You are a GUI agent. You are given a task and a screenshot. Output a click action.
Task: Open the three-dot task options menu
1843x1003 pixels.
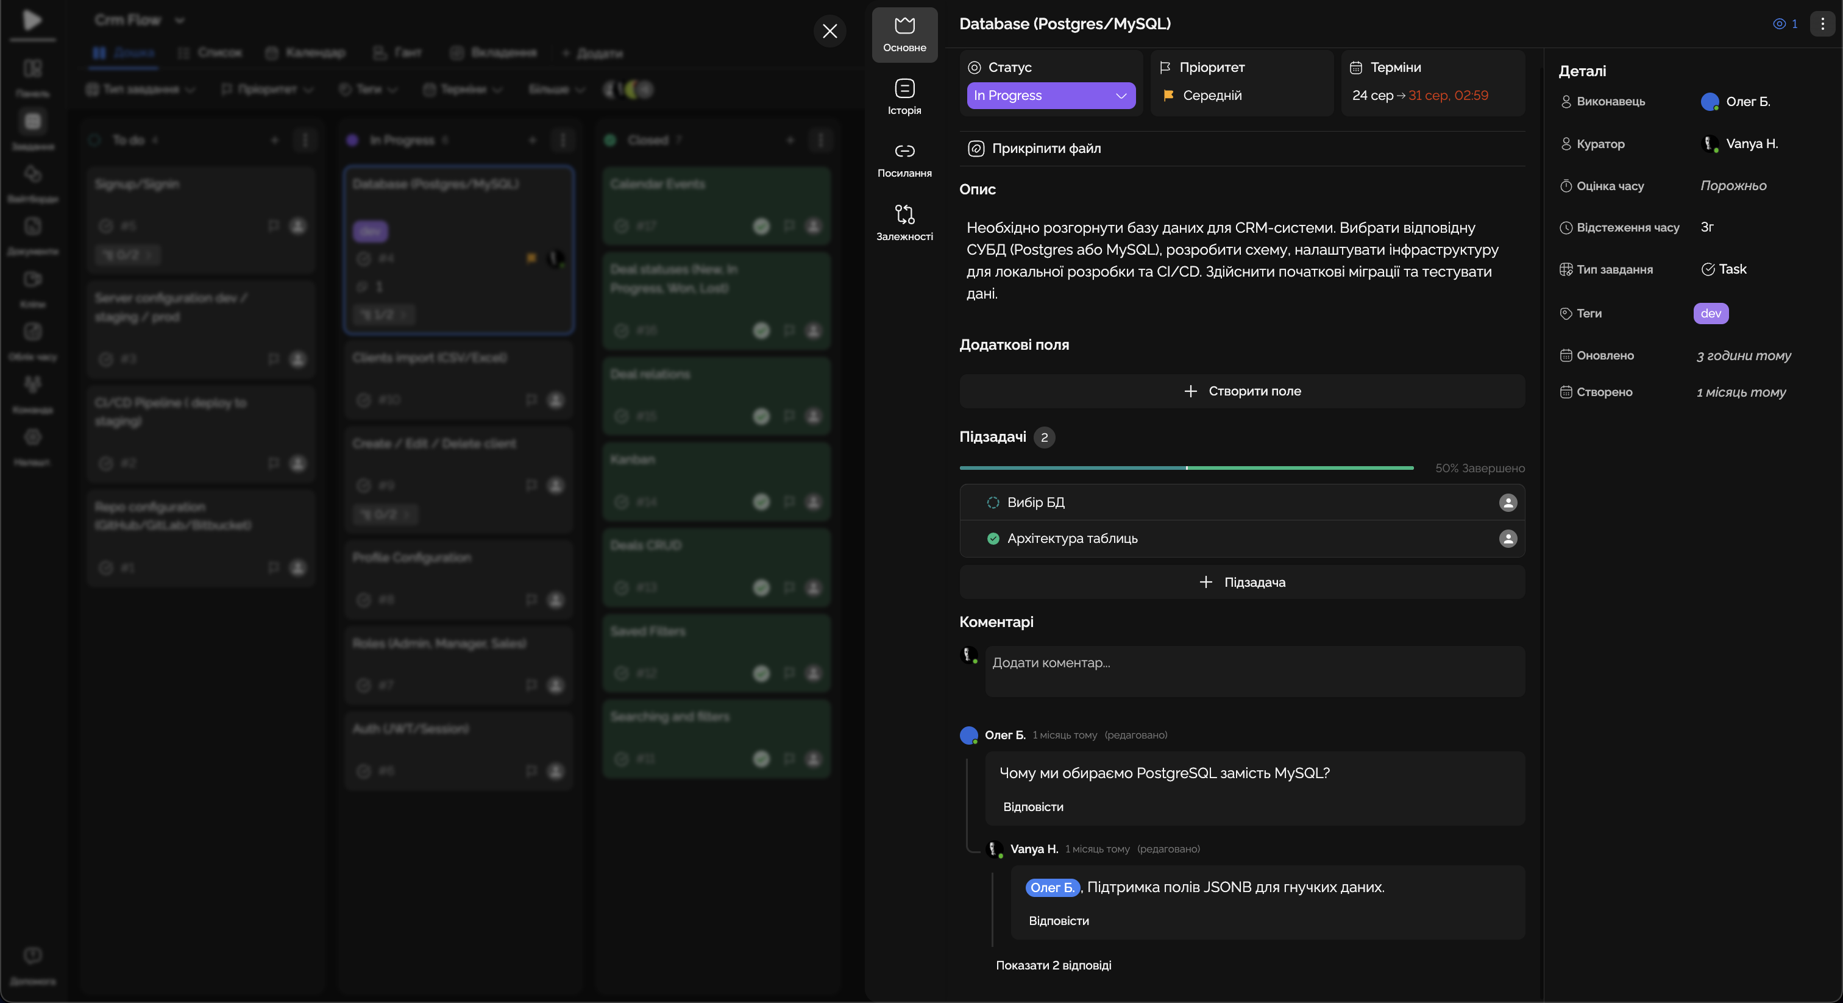click(1822, 24)
